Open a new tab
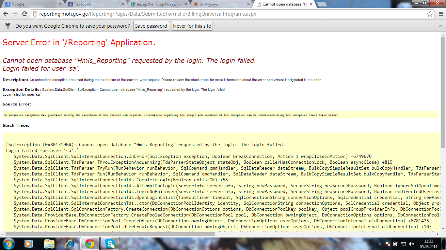This screenshot has height=250, width=446. coord(322,4)
